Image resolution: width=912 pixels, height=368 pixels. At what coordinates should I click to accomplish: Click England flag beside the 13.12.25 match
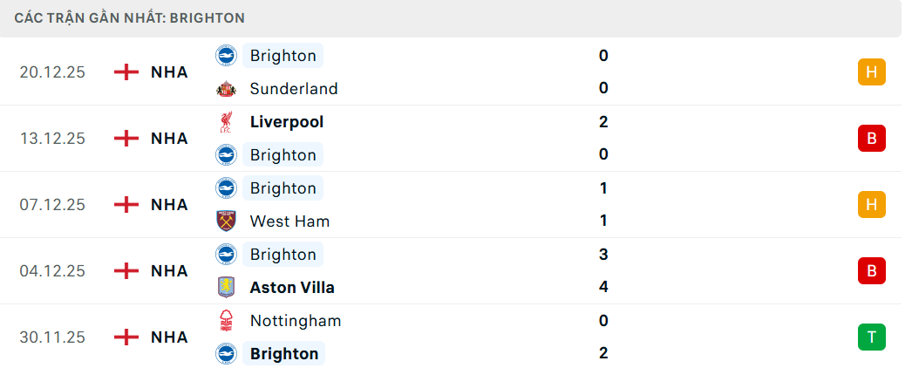(126, 139)
